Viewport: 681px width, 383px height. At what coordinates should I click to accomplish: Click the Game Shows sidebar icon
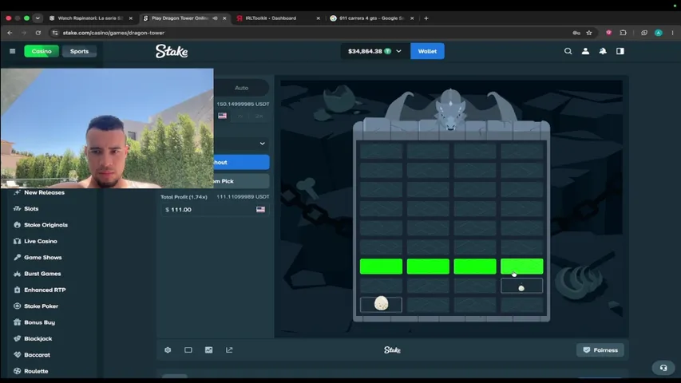(x=17, y=257)
